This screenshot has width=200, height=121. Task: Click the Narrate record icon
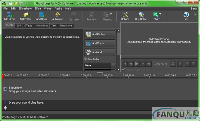pyautogui.click(x=74, y=15)
